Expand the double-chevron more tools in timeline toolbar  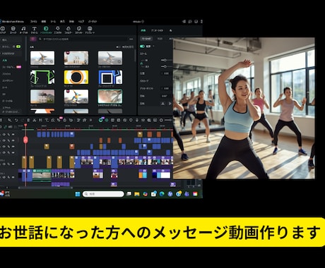pos(90,120)
